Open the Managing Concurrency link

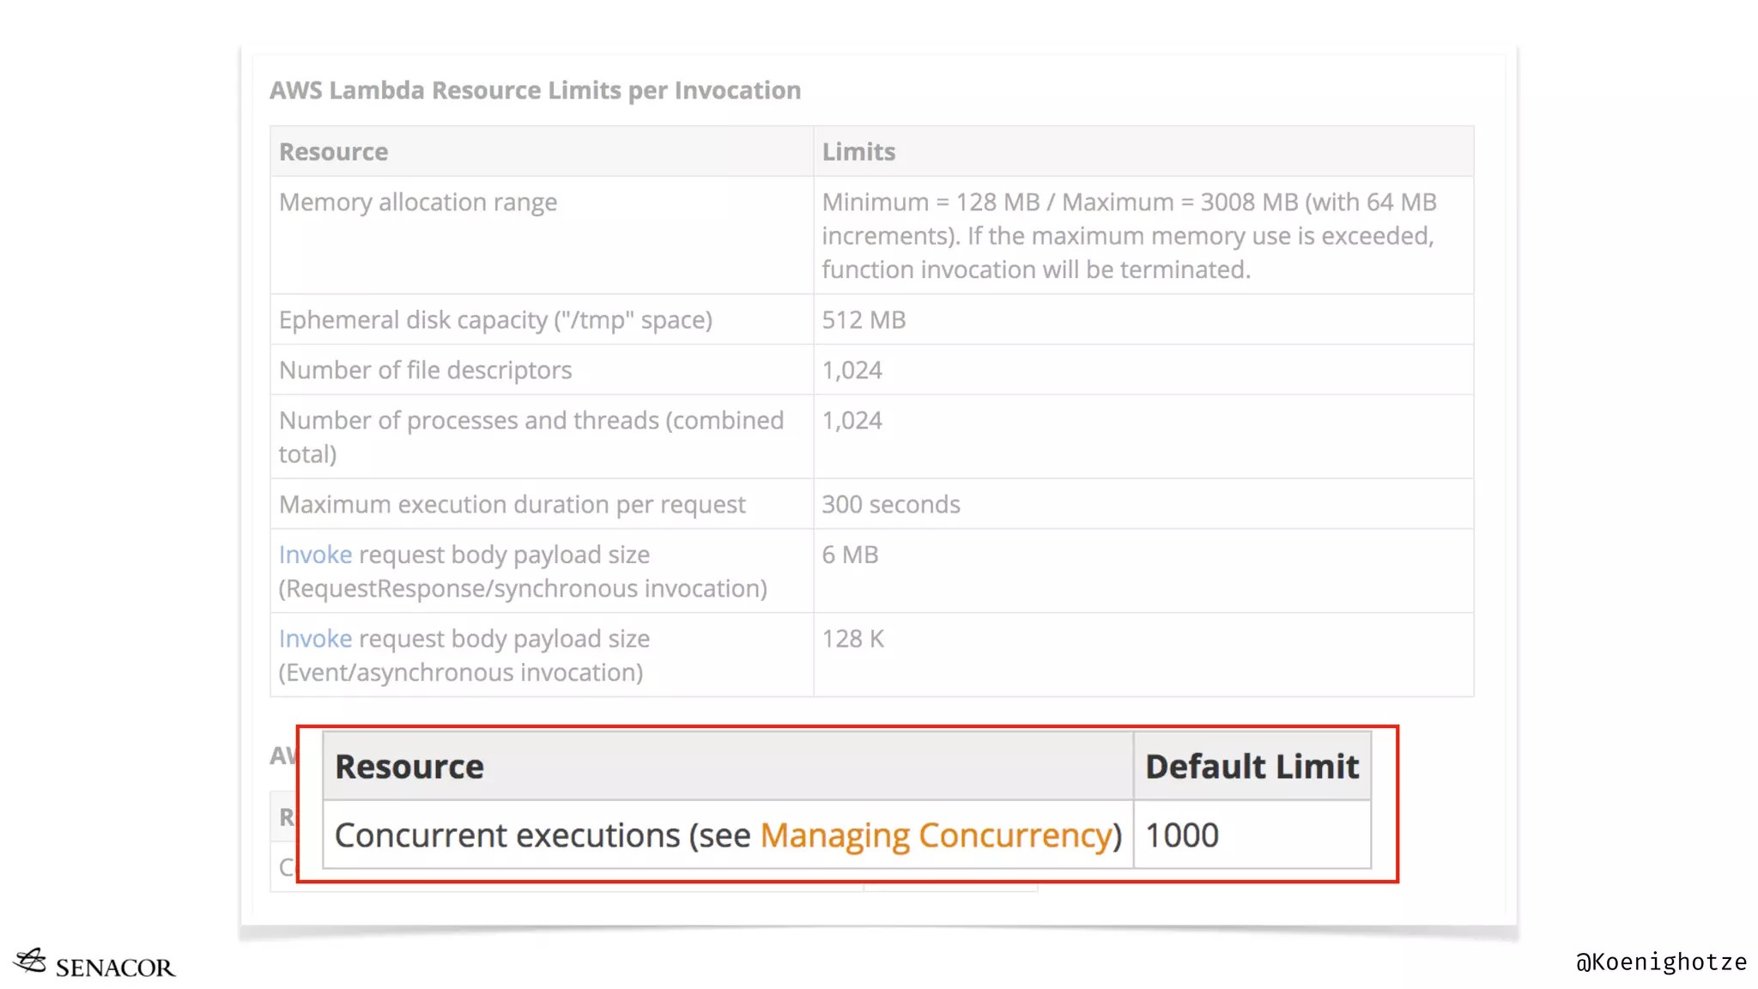(x=936, y=835)
